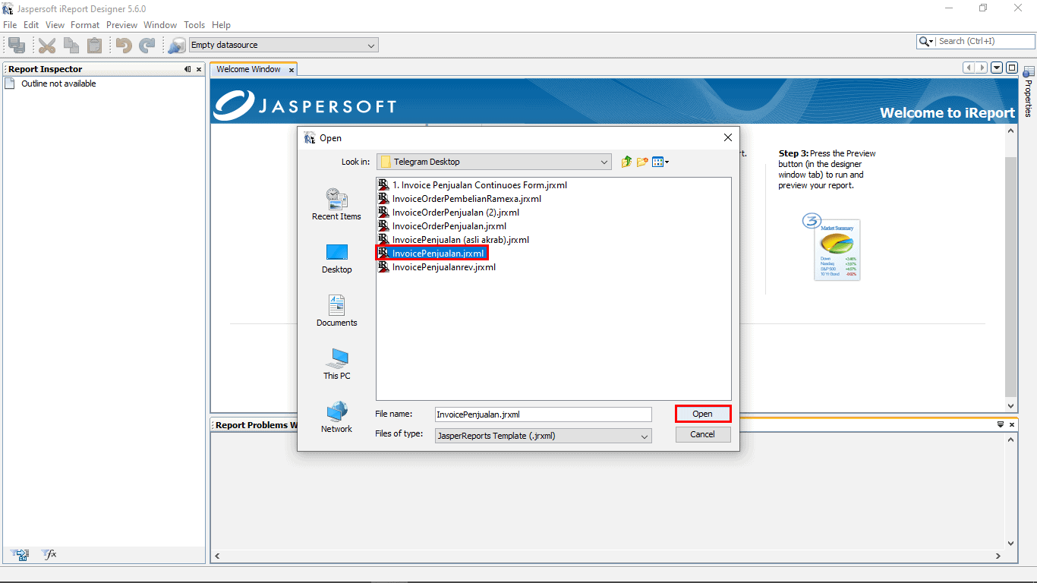Open the file list view menu
Viewport: 1037px width, 583px height.
click(660, 162)
